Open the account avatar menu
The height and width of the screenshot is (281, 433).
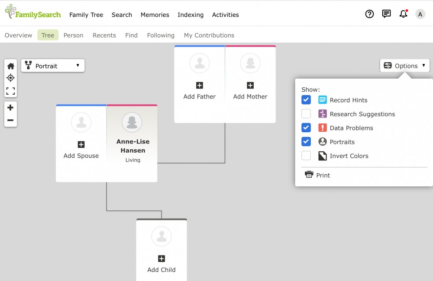(x=420, y=14)
